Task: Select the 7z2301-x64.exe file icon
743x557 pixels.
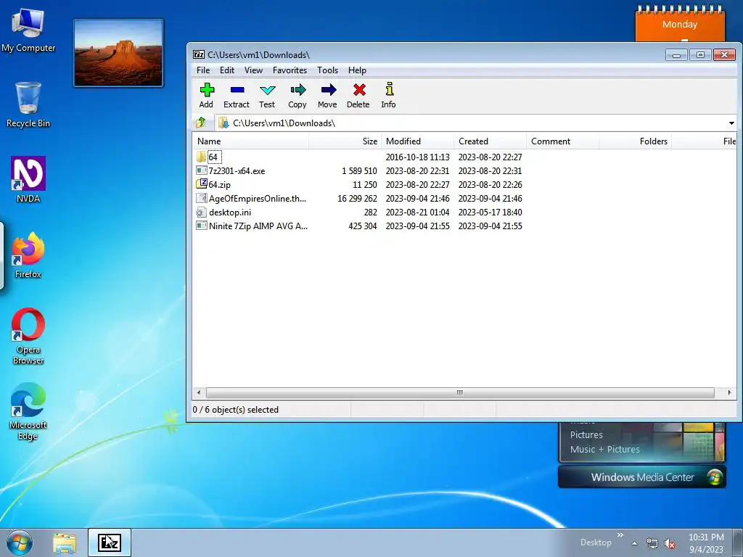Action: coord(202,170)
